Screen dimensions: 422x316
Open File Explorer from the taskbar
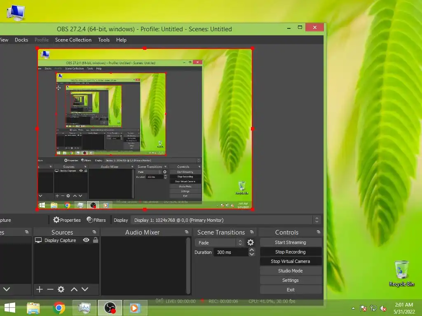[x=33, y=308]
